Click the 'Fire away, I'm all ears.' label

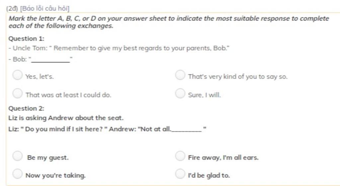click(223, 157)
